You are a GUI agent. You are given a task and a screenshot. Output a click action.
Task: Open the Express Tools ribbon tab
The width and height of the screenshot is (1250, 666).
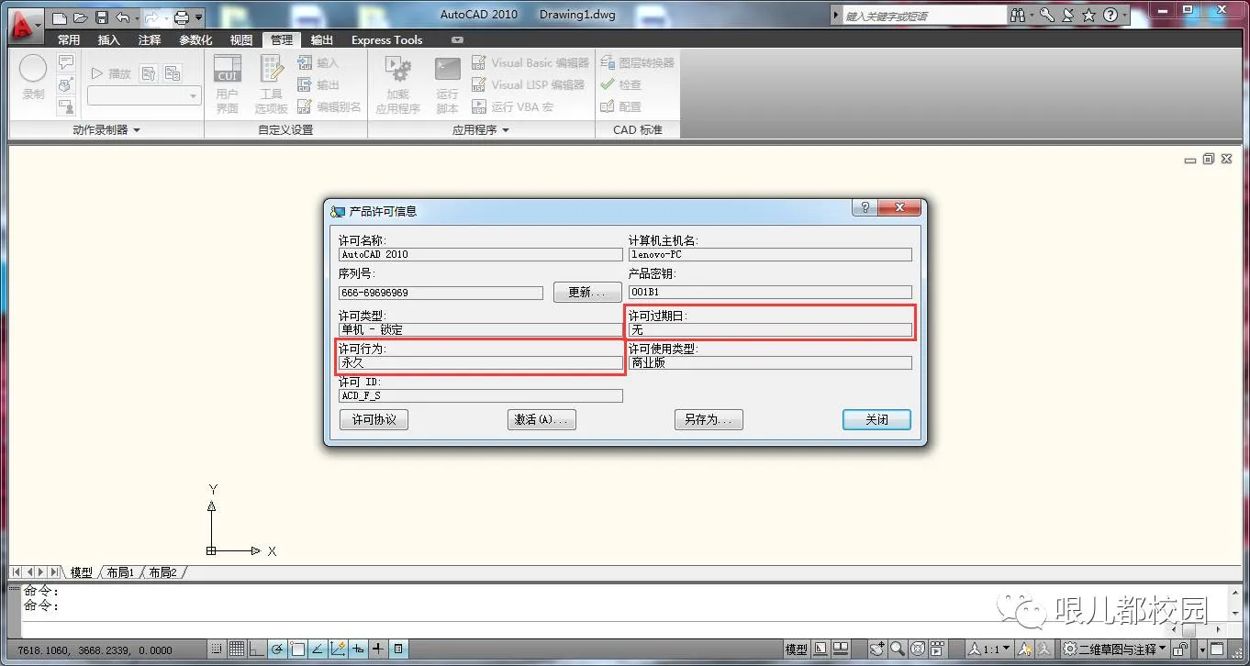pyautogui.click(x=387, y=40)
